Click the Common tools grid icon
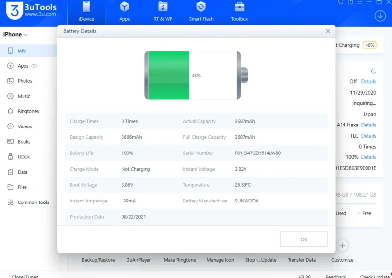Viewport: 392px width, 278px height. click(10, 202)
